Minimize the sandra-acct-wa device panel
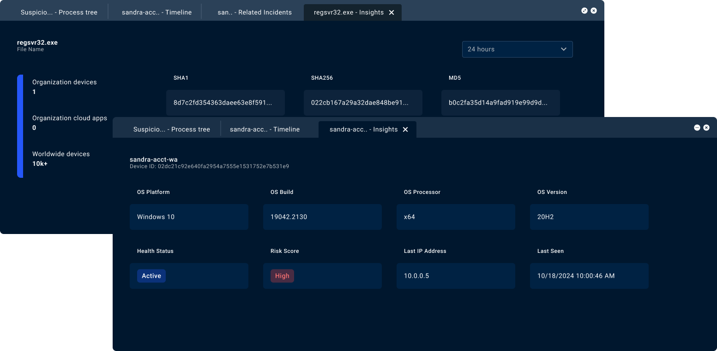 click(x=697, y=128)
